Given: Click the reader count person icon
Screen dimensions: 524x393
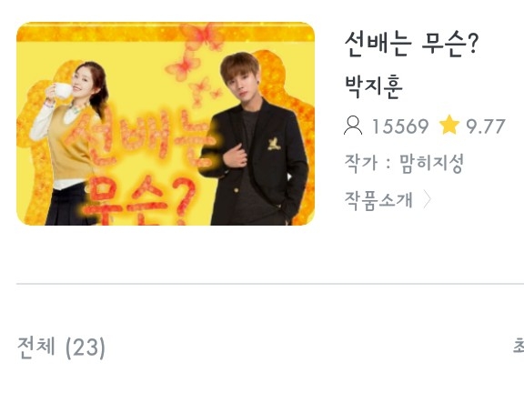Looking at the screenshot, I should (x=353, y=126).
